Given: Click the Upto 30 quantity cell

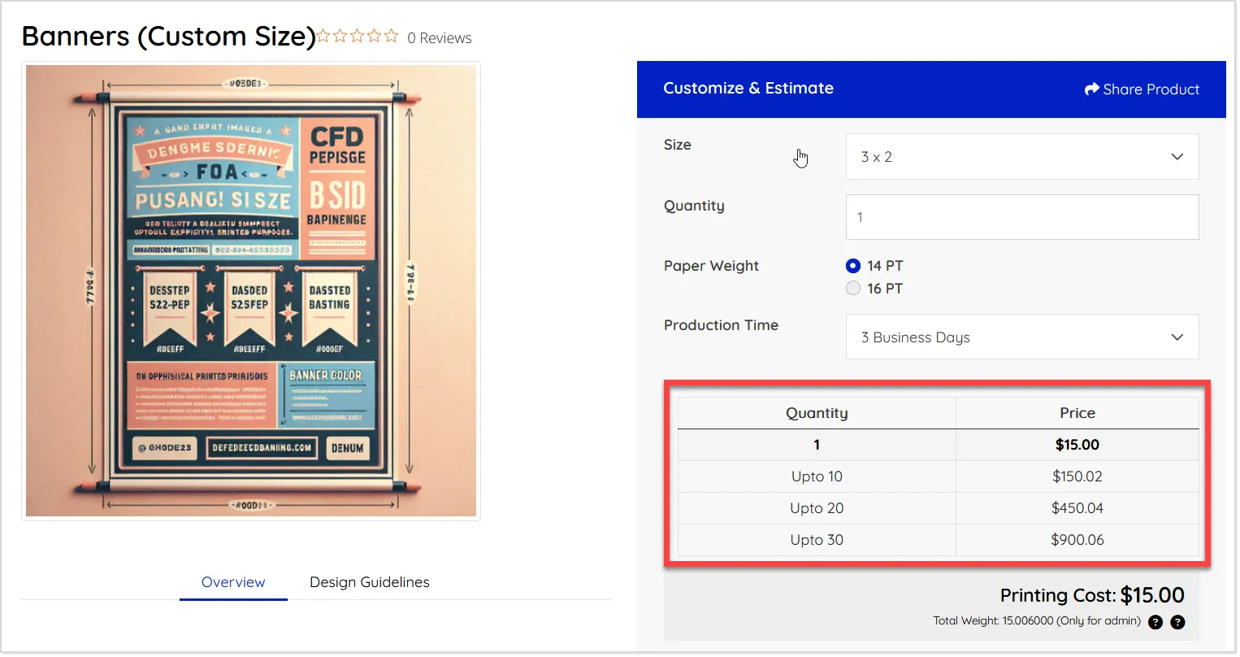Looking at the screenshot, I should tap(817, 540).
